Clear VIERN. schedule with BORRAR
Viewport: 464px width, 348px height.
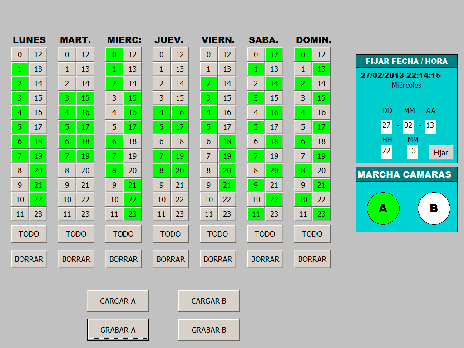pos(218,259)
